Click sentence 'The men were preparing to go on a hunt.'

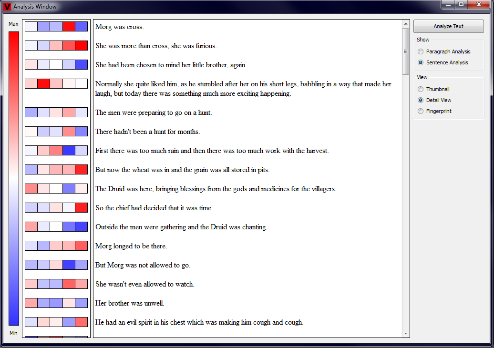coord(154,113)
